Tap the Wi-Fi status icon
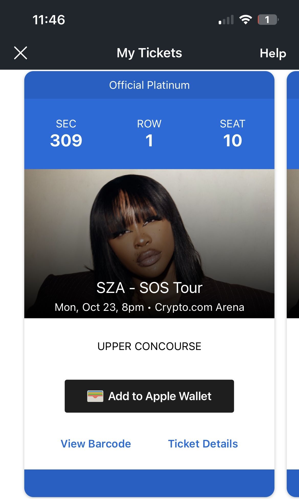299x504 pixels. tap(246, 20)
